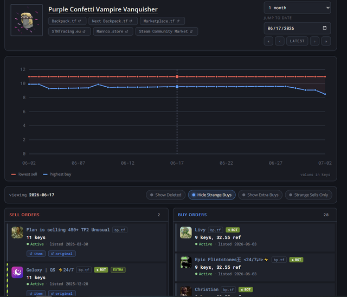
Task: Open bp.tf tag on Christian's buy order
Action: (x=228, y=290)
